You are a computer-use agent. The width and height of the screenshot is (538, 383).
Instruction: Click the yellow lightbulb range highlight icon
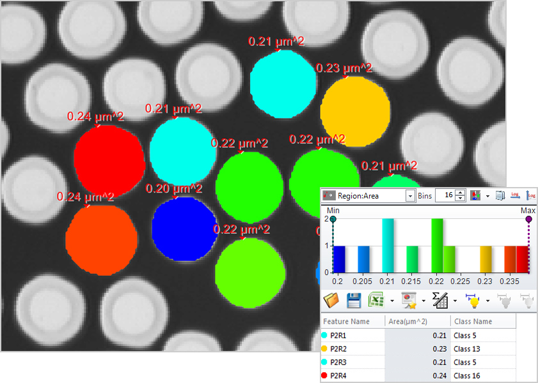(x=474, y=299)
